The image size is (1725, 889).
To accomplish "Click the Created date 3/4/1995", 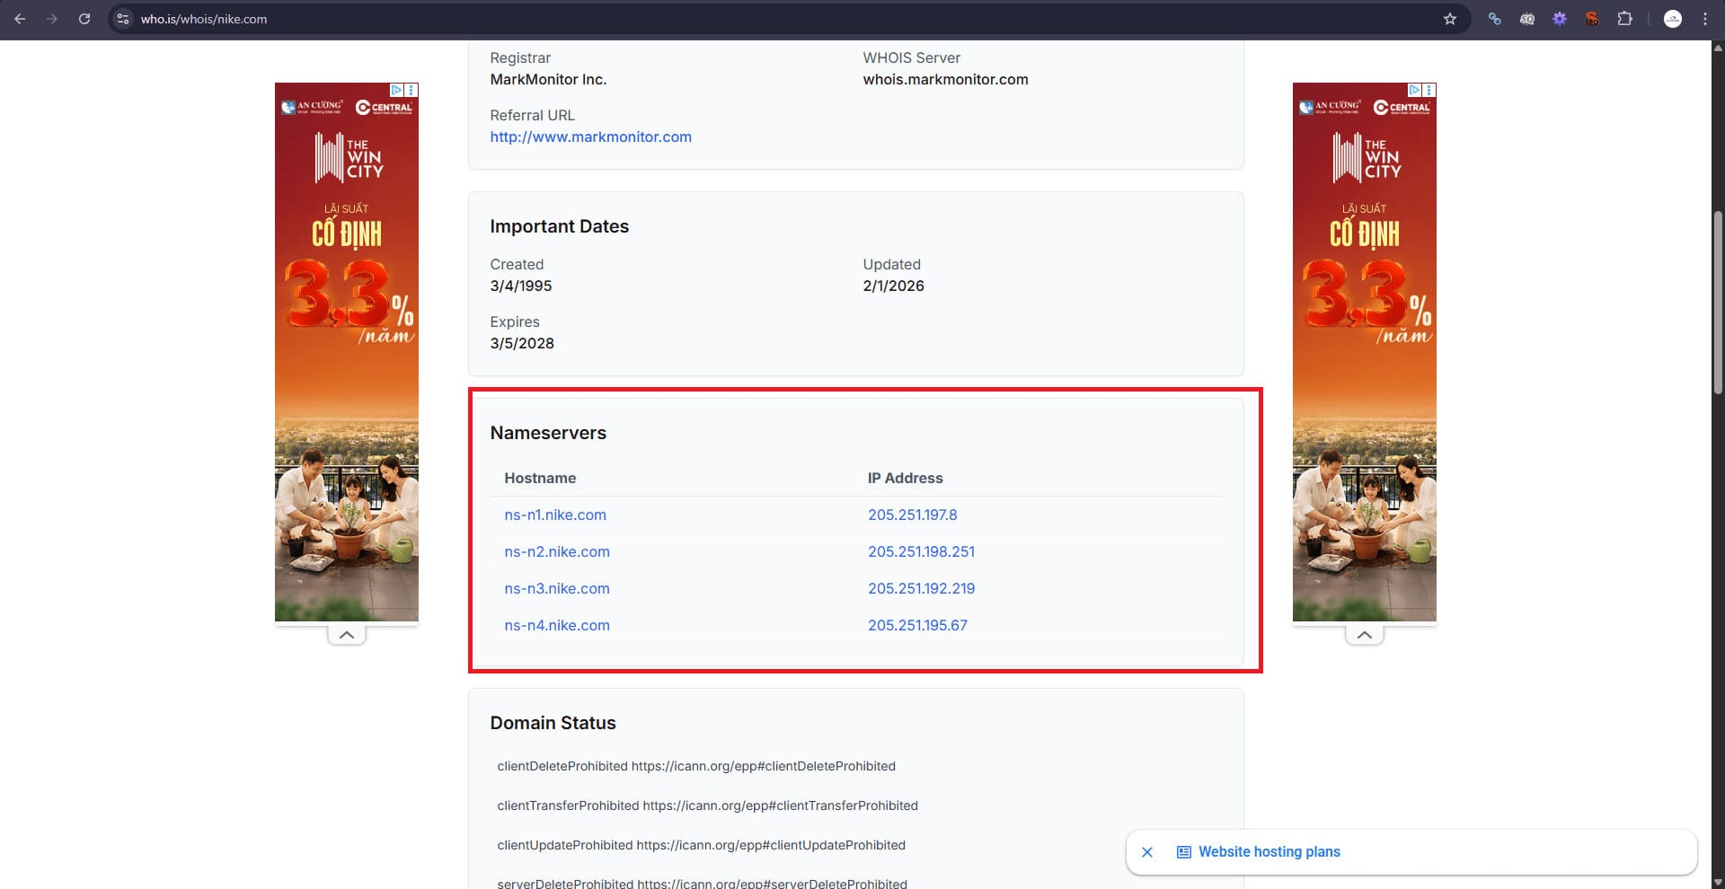I will (521, 286).
